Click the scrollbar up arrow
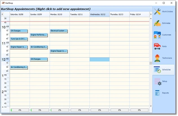This screenshot has height=116, width=178. click(x=151, y=19)
